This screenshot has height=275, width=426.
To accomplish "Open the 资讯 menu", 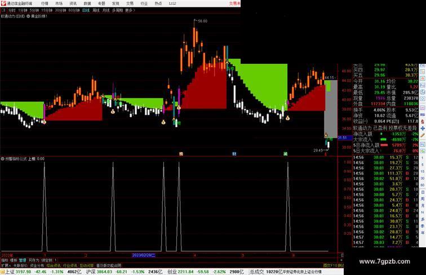I will 73,3.
